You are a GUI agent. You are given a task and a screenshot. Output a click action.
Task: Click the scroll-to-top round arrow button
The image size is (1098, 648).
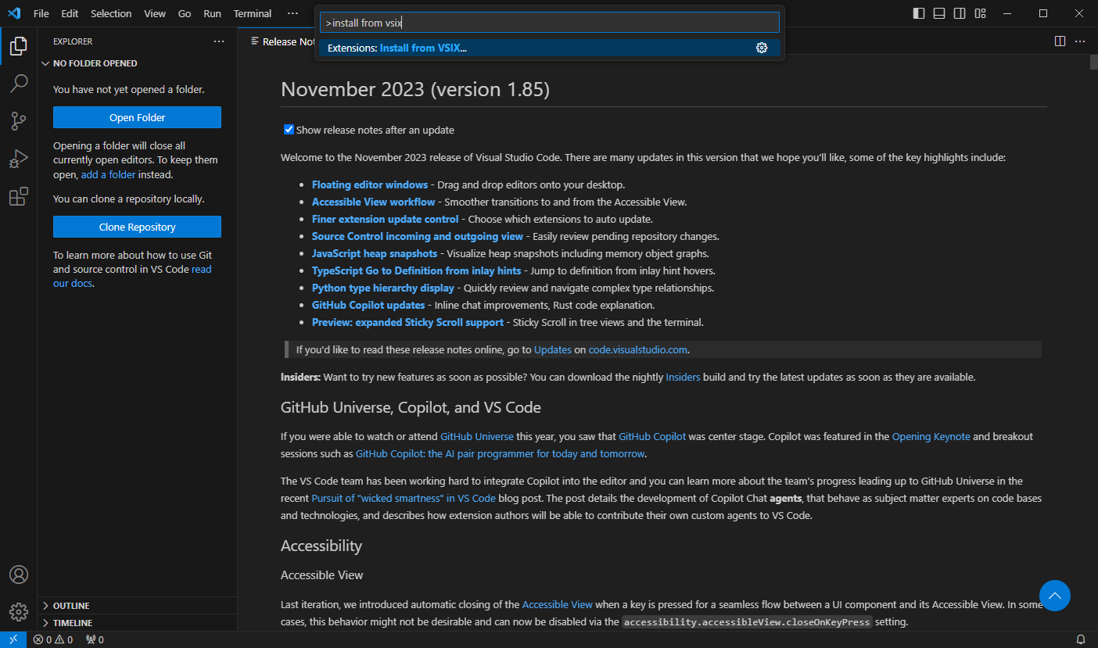pos(1055,596)
